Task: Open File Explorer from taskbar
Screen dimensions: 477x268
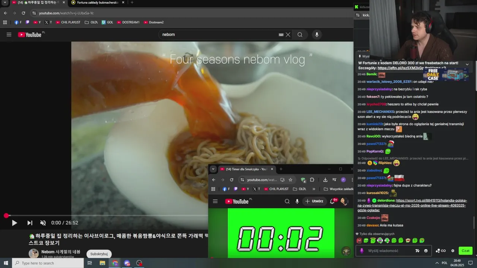Action: pyautogui.click(x=102, y=263)
